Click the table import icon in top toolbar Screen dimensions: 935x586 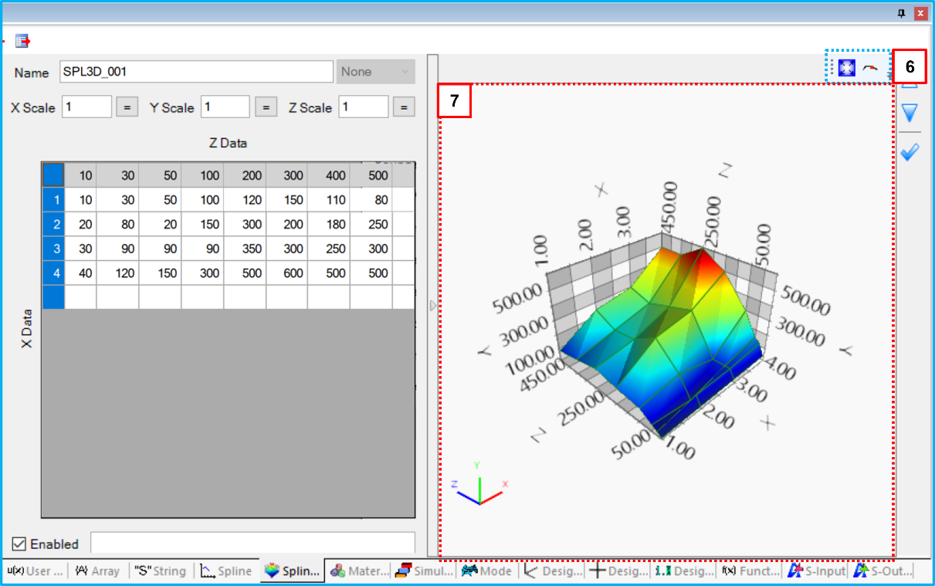(x=22, y=39)
